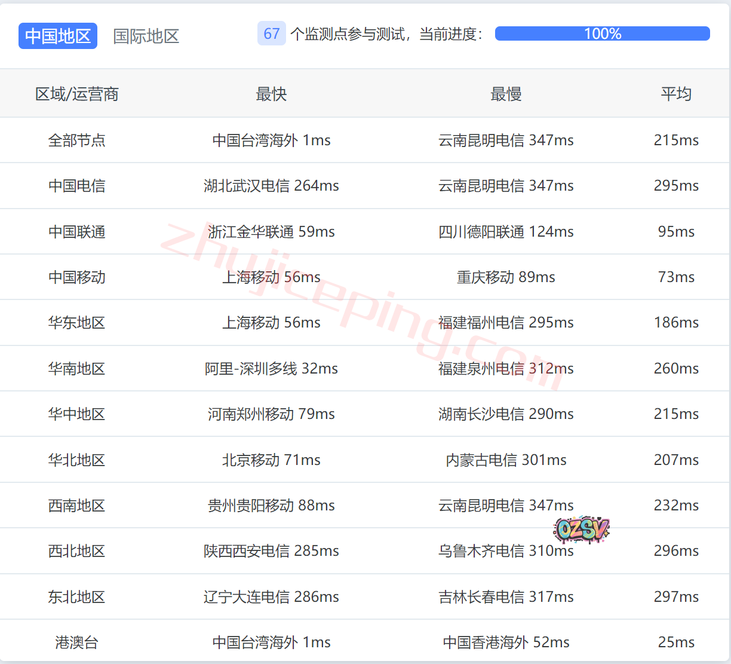Click 阿里-深圳多线 32ms cell
Viewport: 731px width, 664px height.
[271, 369]
